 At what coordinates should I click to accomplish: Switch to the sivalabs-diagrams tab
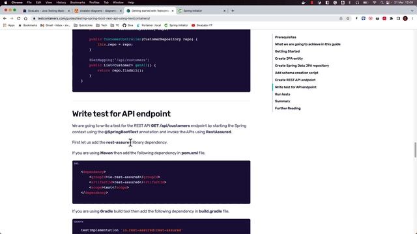click(x=98, y=11)
